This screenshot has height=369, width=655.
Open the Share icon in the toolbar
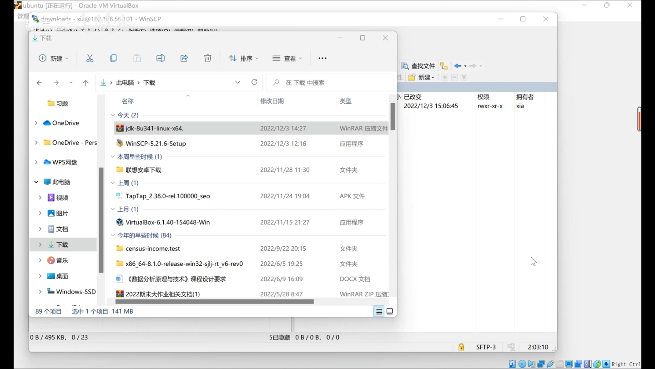coord(184,58)
